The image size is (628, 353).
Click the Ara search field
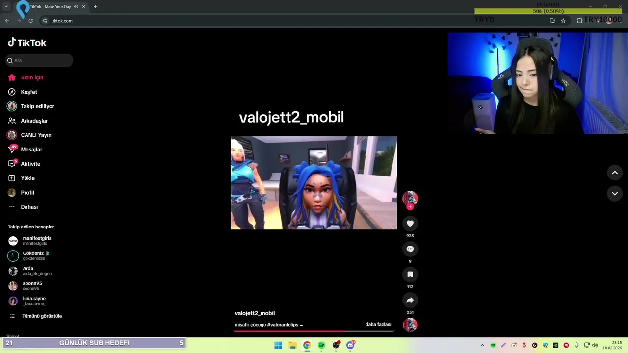(39, 60)
